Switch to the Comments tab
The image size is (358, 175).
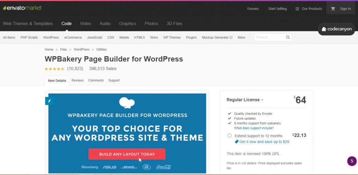[x=96, y=80]
